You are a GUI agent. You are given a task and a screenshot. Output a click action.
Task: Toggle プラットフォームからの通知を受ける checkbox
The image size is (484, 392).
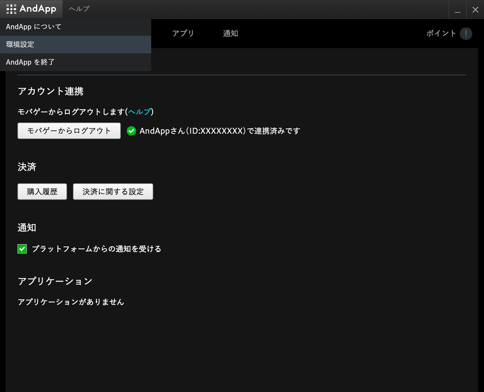(x=22, y=249)
